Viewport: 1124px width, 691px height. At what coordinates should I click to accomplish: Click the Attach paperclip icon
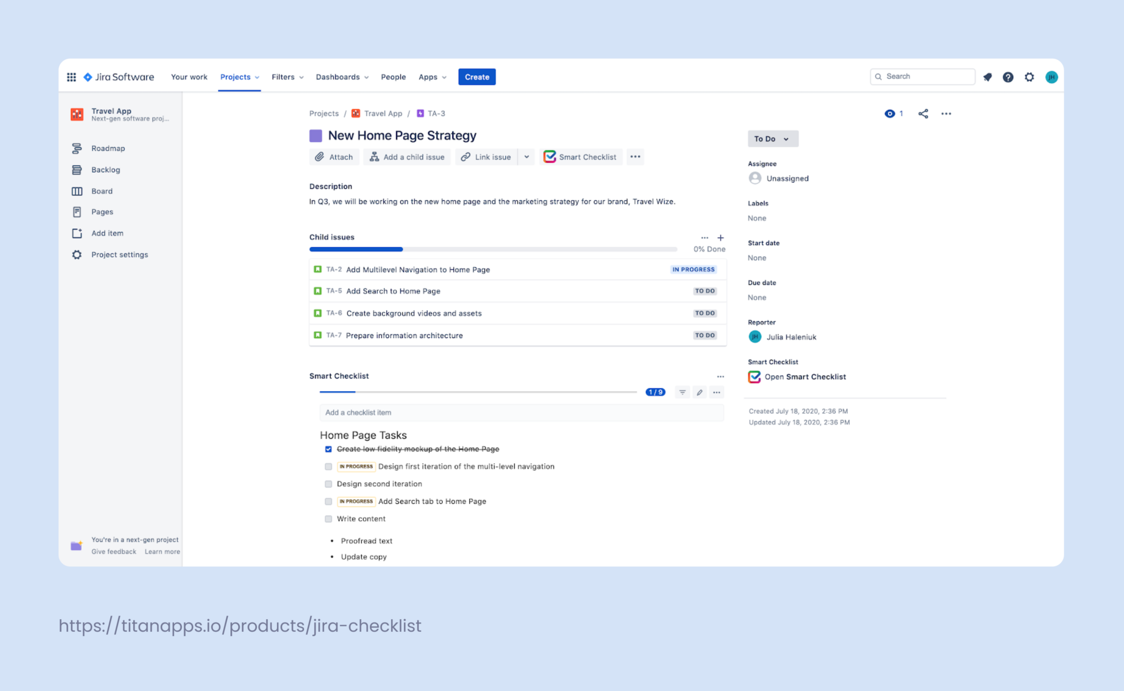click(319, 157)
